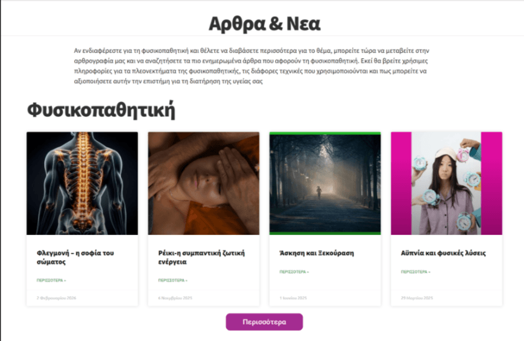This screenshot has height=341, width=524.
Task: Open article title Ρέικι-η συμπαντική ζωτική ενέργεια
Action: click(202, 257)
